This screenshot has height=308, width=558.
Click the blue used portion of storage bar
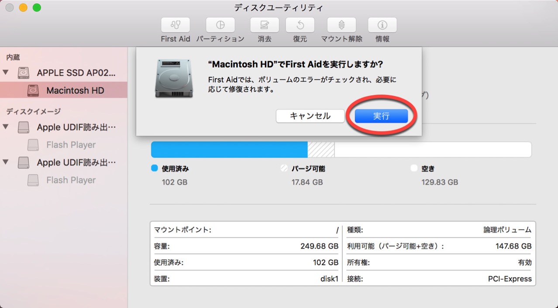229,149
